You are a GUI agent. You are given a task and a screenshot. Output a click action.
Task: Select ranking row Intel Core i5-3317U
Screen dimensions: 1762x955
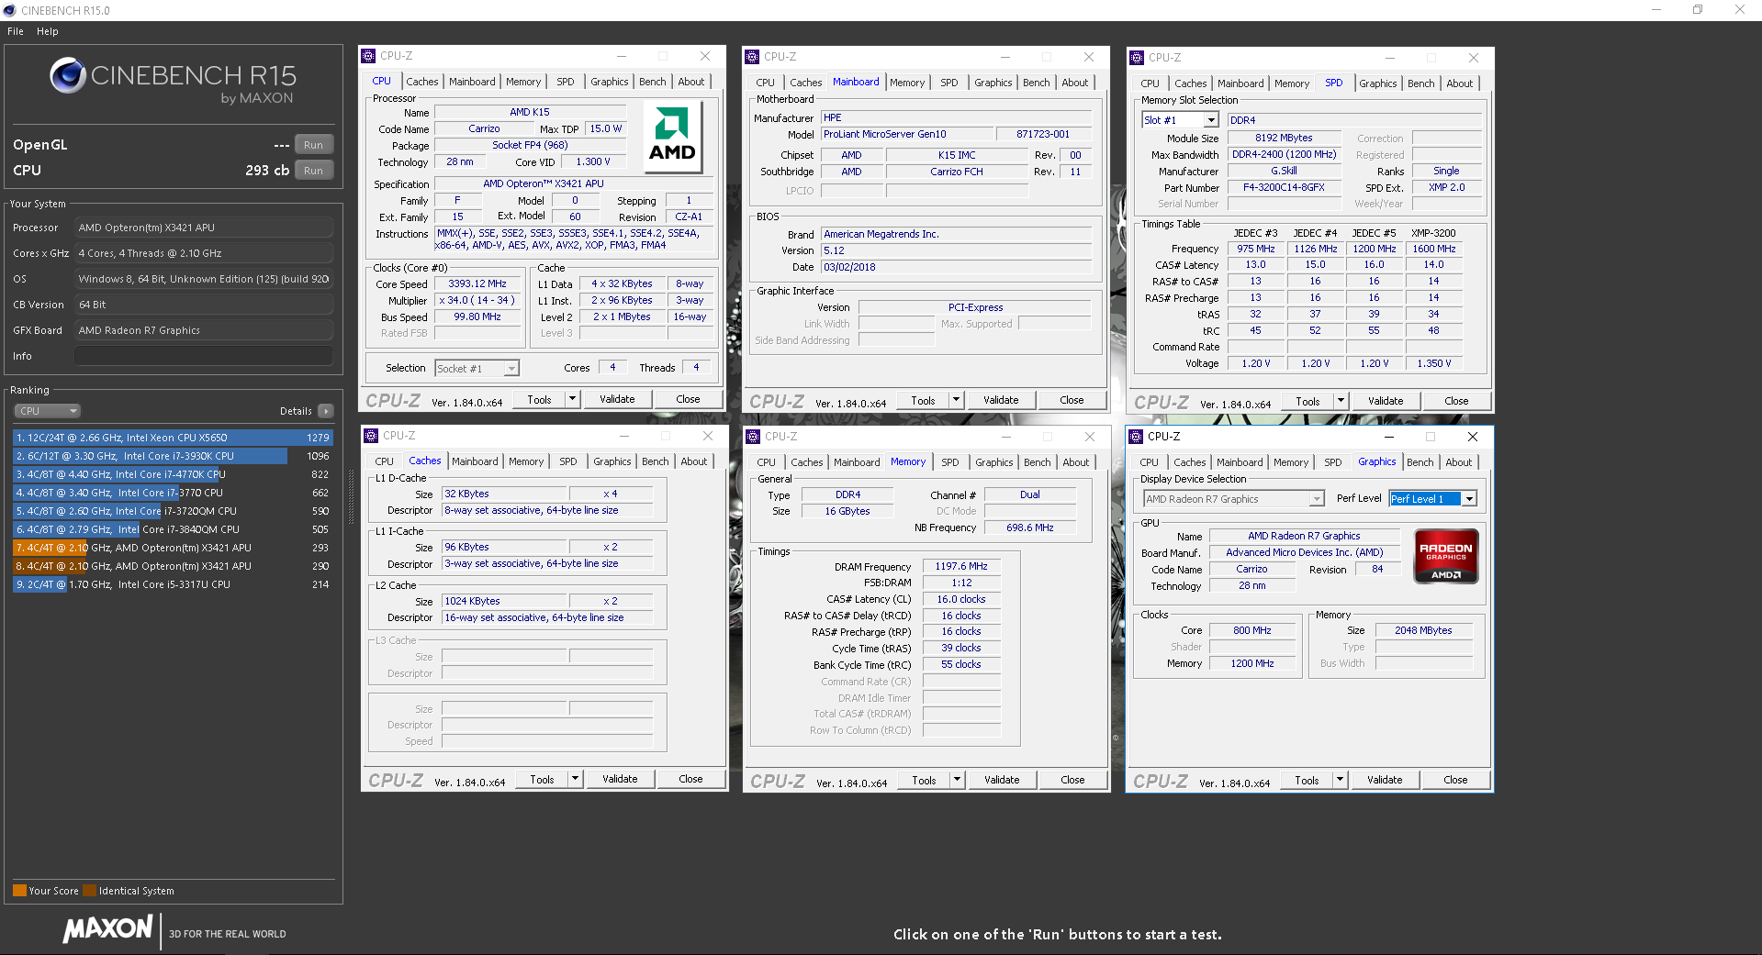pos(173,584)
